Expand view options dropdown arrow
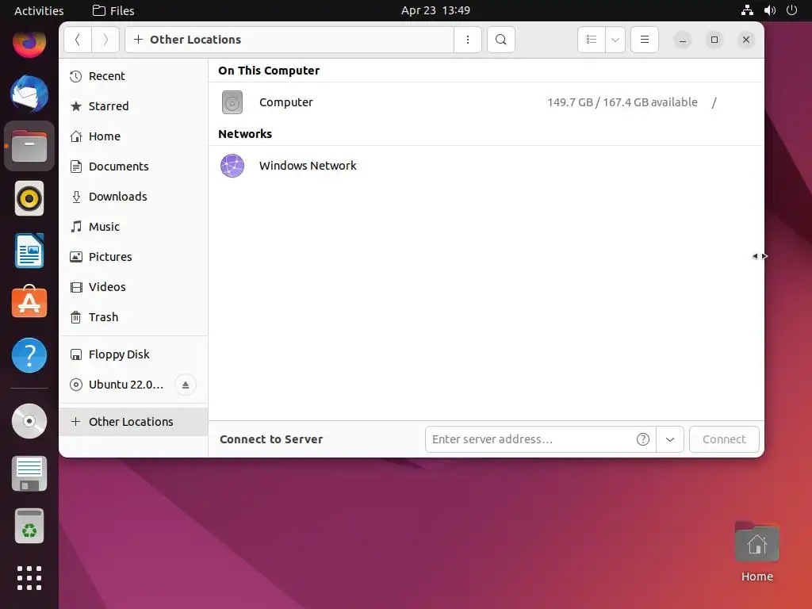 (615, 40)
